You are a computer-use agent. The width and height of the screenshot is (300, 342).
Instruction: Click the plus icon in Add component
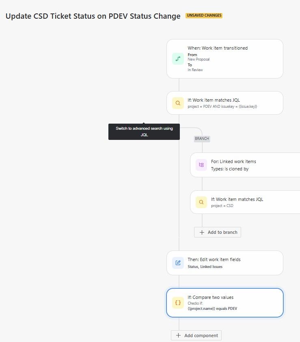pos(178,335)
